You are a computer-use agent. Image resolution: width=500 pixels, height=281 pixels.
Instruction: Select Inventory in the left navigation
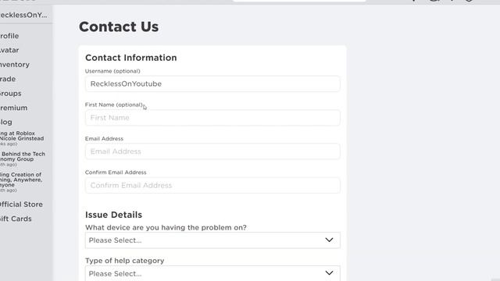pos(15,65)
